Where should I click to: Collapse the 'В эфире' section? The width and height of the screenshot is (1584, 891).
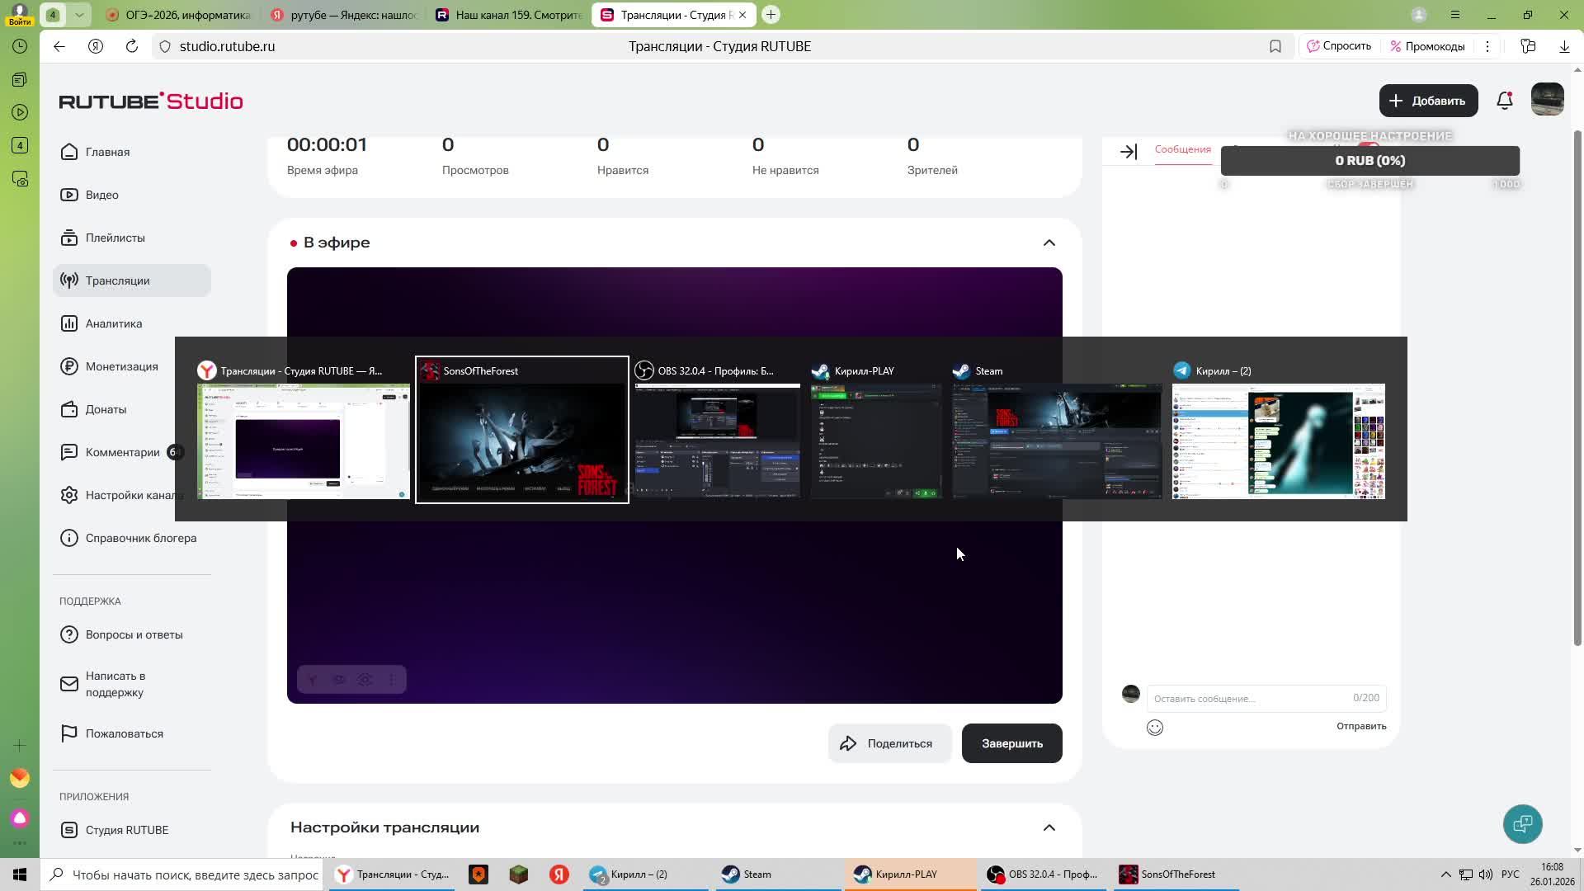pyautogui.click(x=1049, y=243)
